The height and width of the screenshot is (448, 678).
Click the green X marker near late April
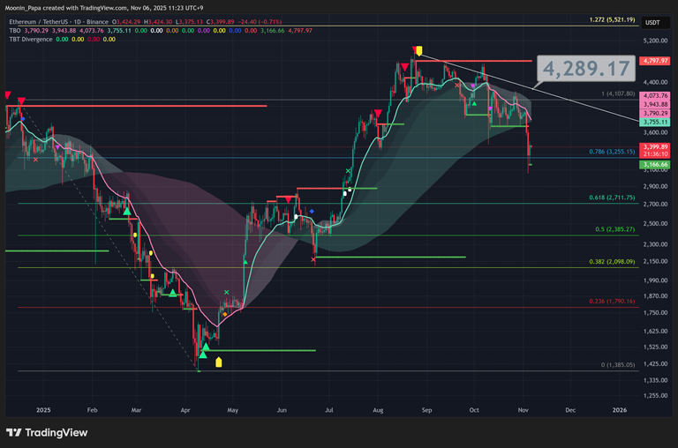click(227, 293)
